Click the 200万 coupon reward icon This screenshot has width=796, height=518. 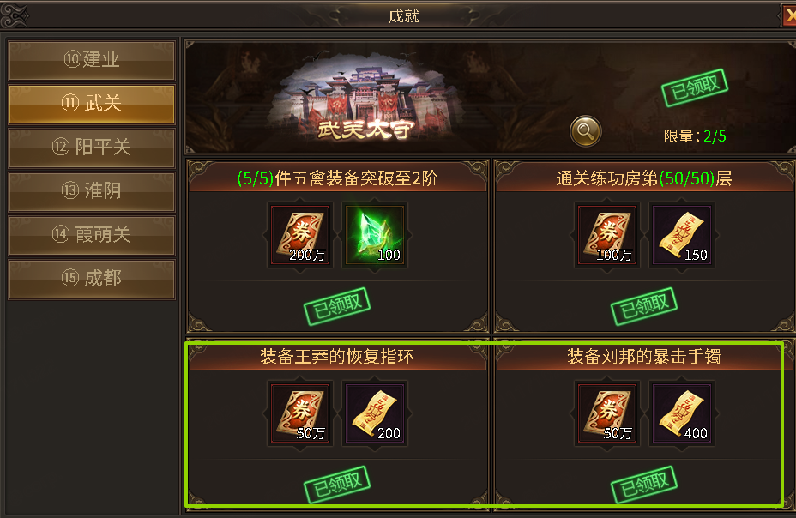point(300,235)
